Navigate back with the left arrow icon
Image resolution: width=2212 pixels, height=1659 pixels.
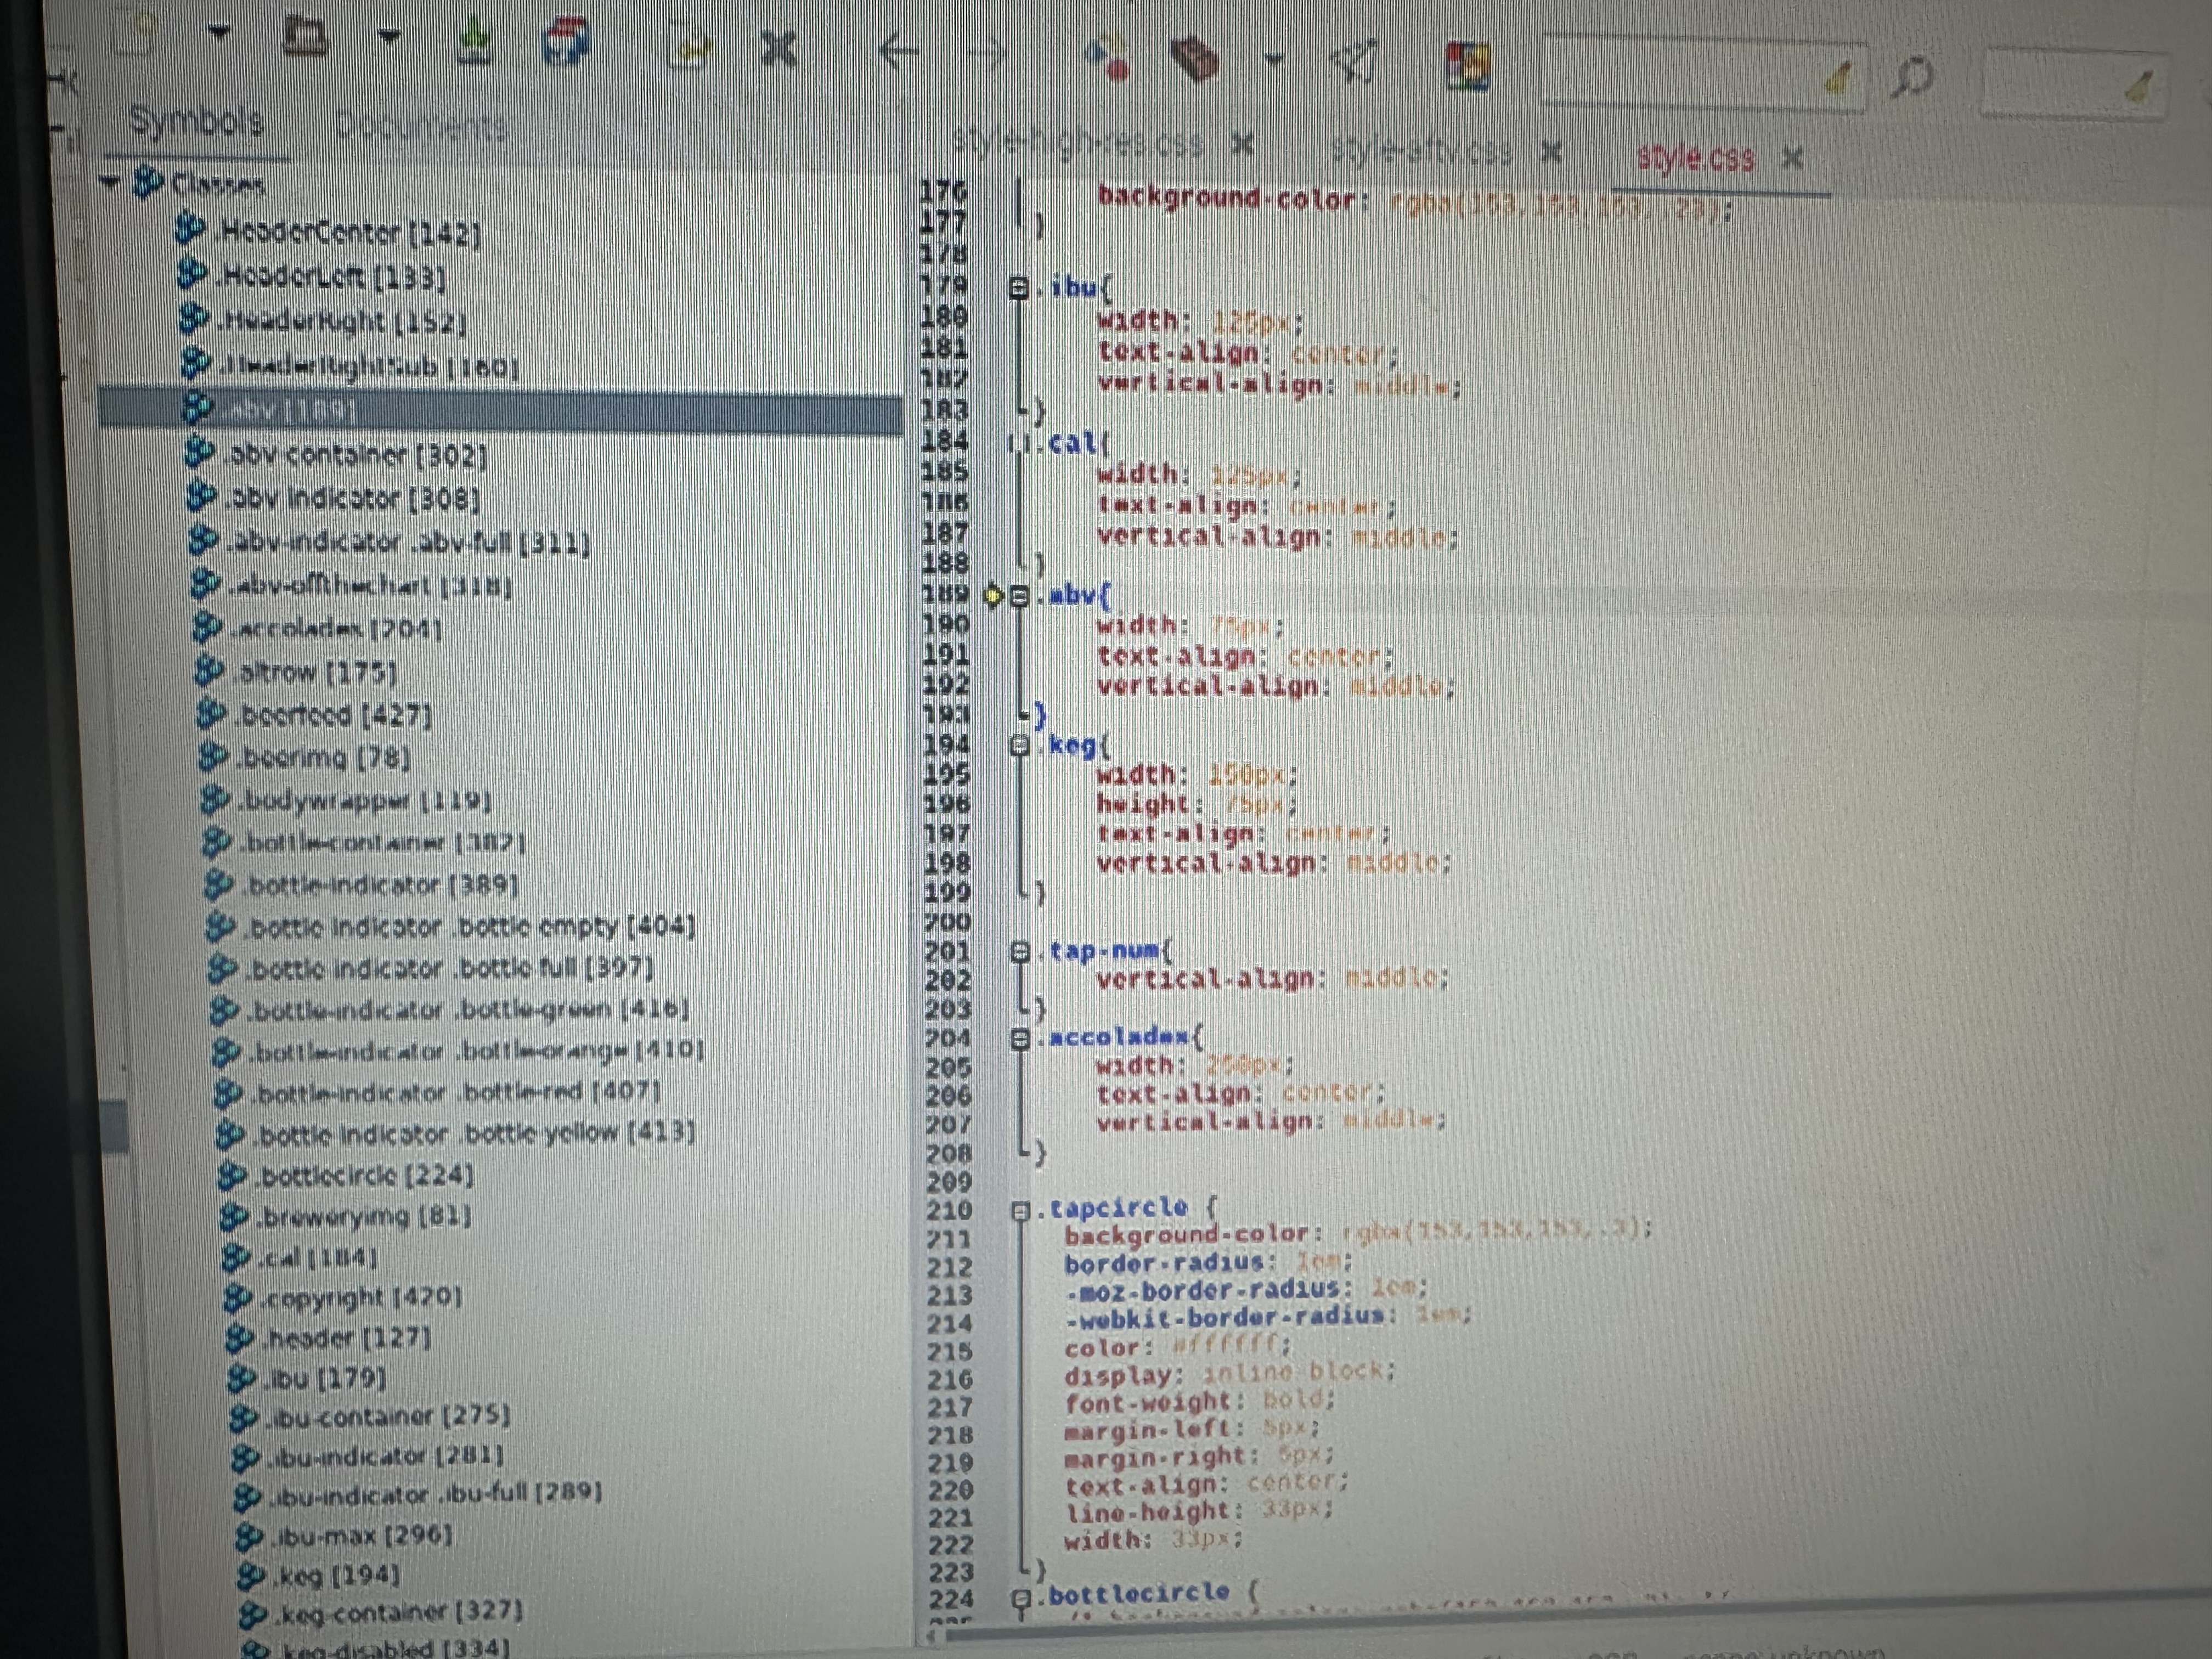point(897,51)
